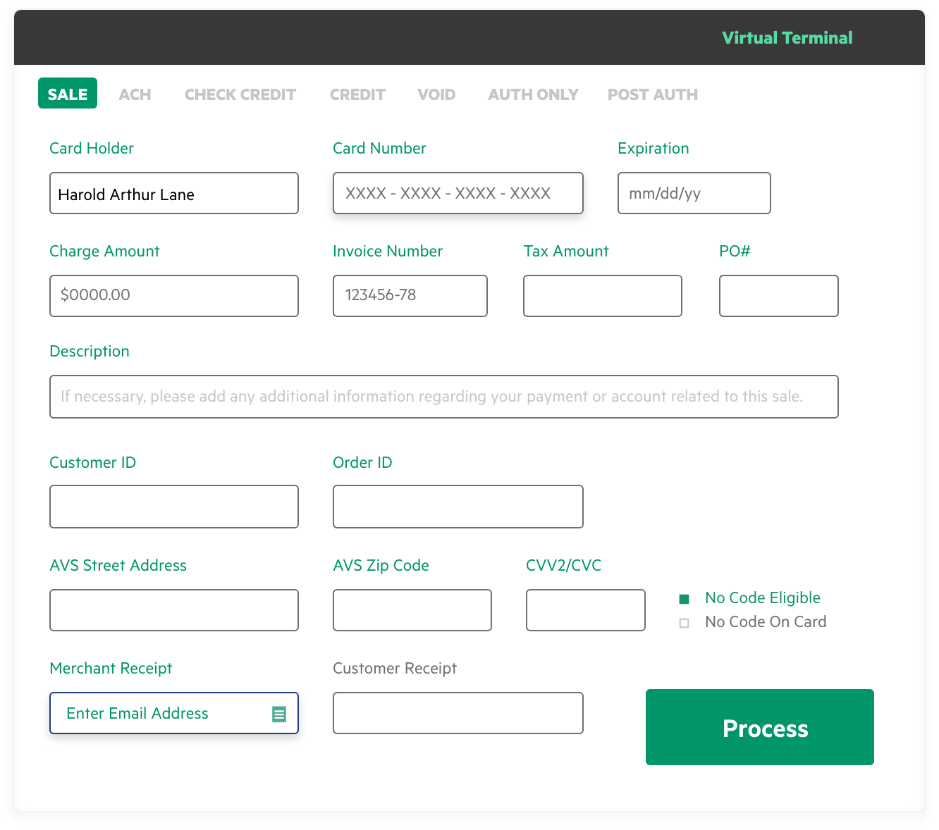Open the AUTH ONLY tab
The height and width of the screenshot is (830, 939).
coord(532,94)
